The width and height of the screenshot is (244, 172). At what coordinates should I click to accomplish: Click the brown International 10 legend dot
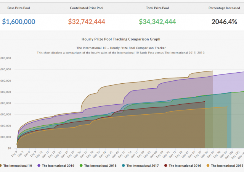1,166
